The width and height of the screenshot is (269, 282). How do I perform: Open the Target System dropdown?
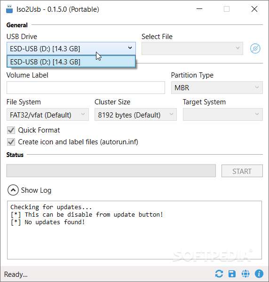click(223, 115)
